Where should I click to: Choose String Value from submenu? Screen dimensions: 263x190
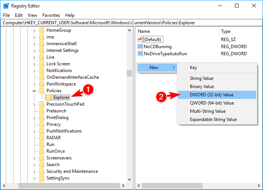217,78
